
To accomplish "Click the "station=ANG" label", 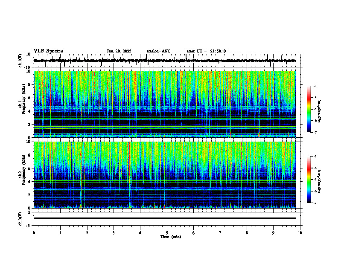I will 159,51.
